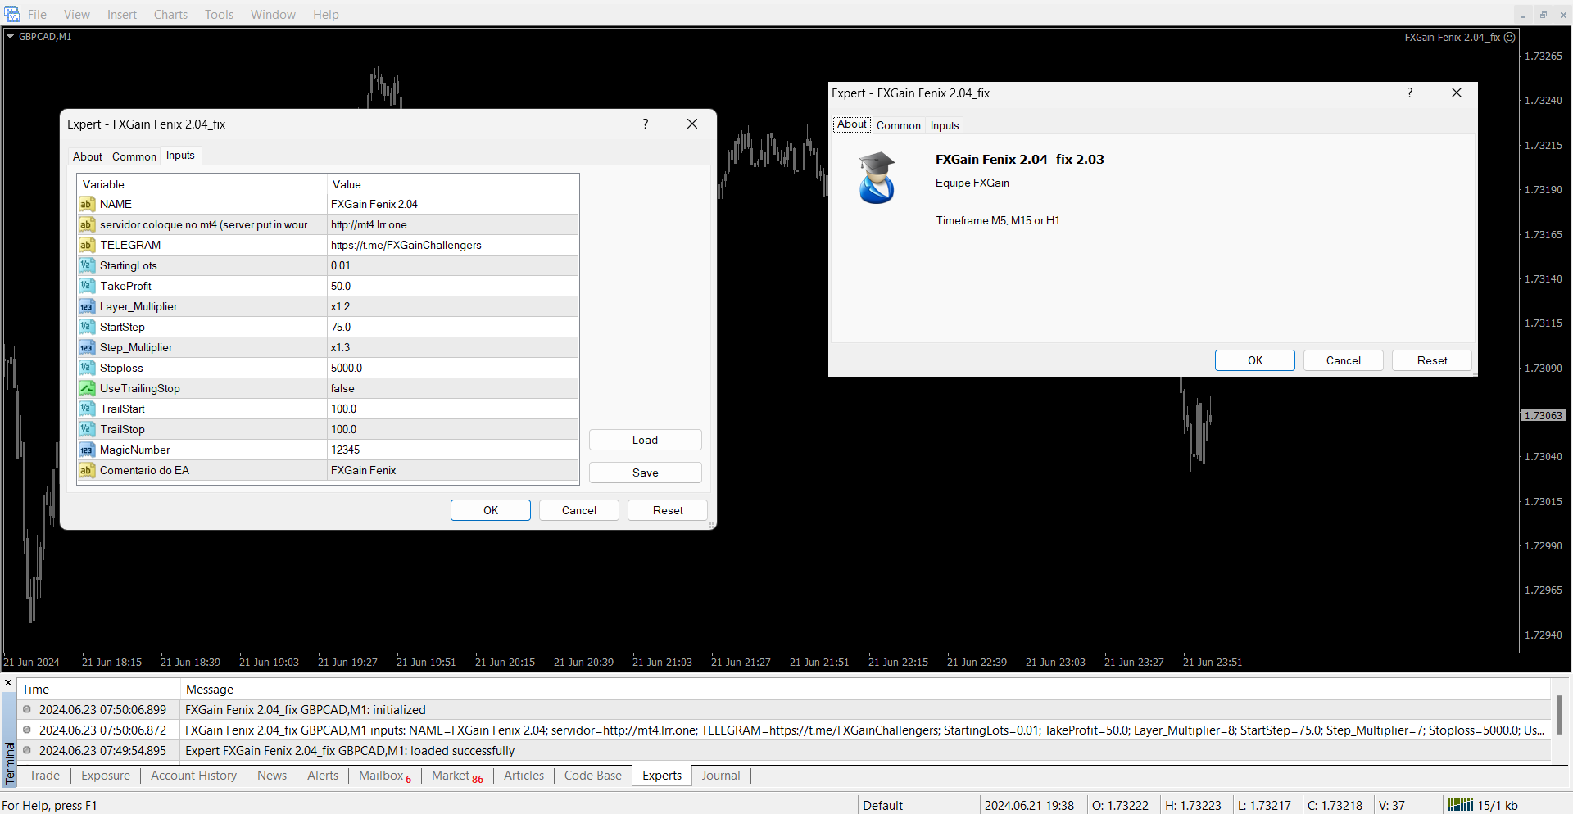Viewport: 1573px width, 814px height.
Task: Click the Layer_Multiplier integer icon
Action: coord(87,306)
